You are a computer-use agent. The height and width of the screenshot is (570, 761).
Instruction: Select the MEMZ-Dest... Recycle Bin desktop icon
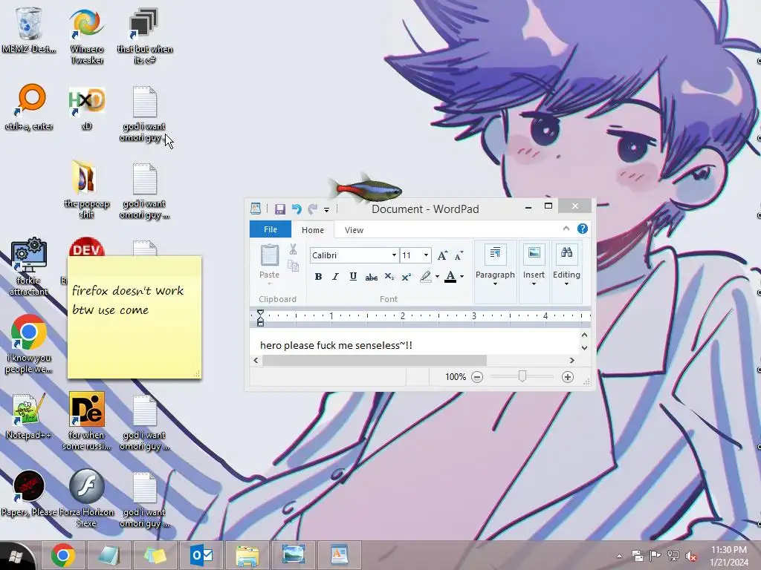pos(29,30)
